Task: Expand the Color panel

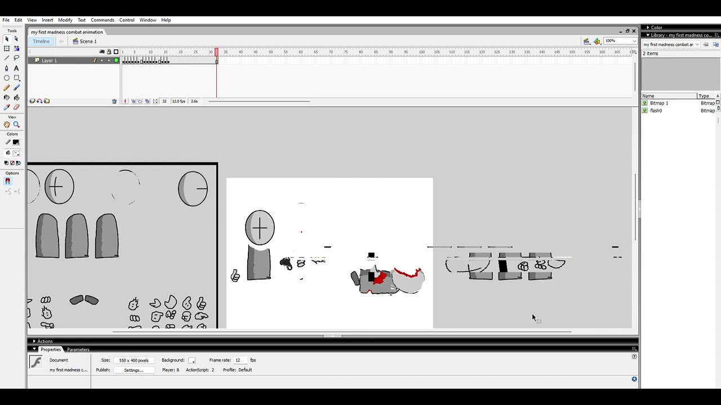Action: click(x=648, y=28)
